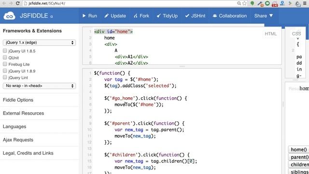The width and height of the screenshot is (309, 174).
Task: Click the Update menu label
Action: tap(118, 16)
